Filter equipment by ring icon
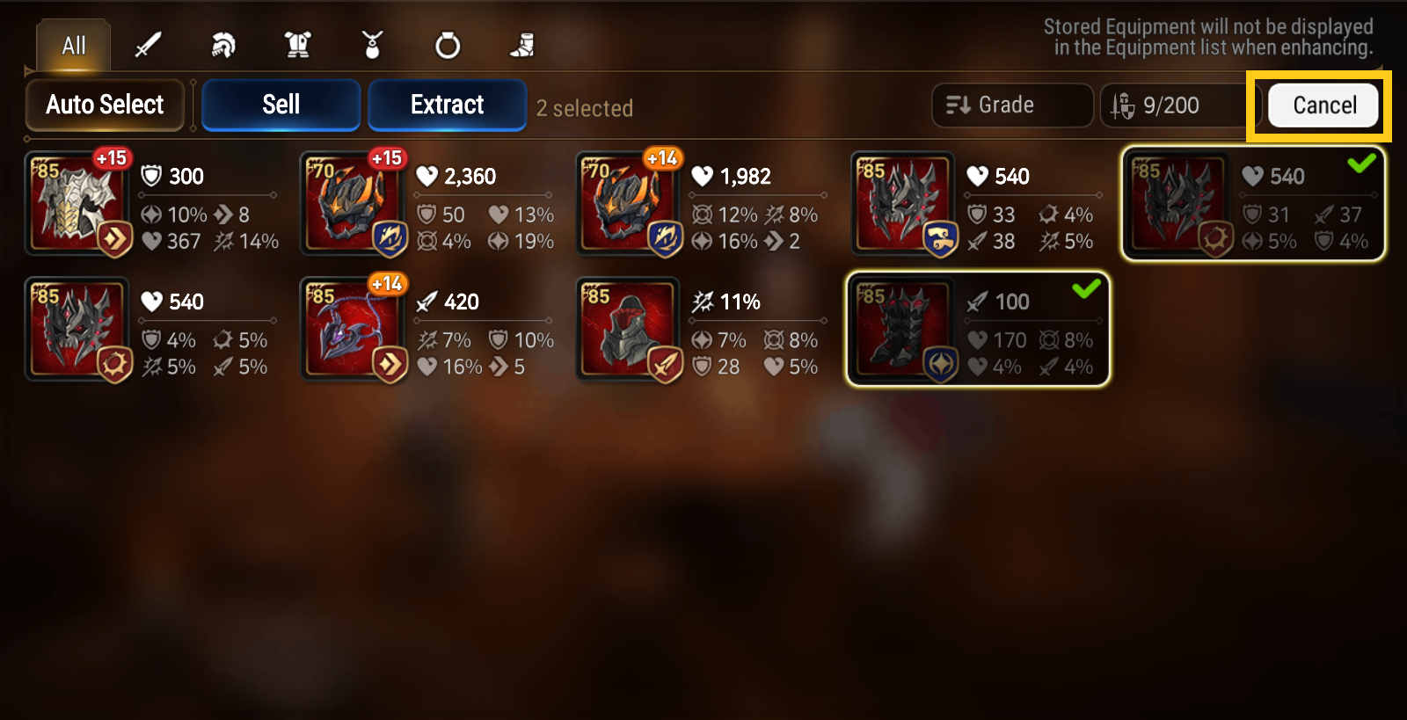The width and height of the screenshot is (1407, 720). click(x=448, y=45)
